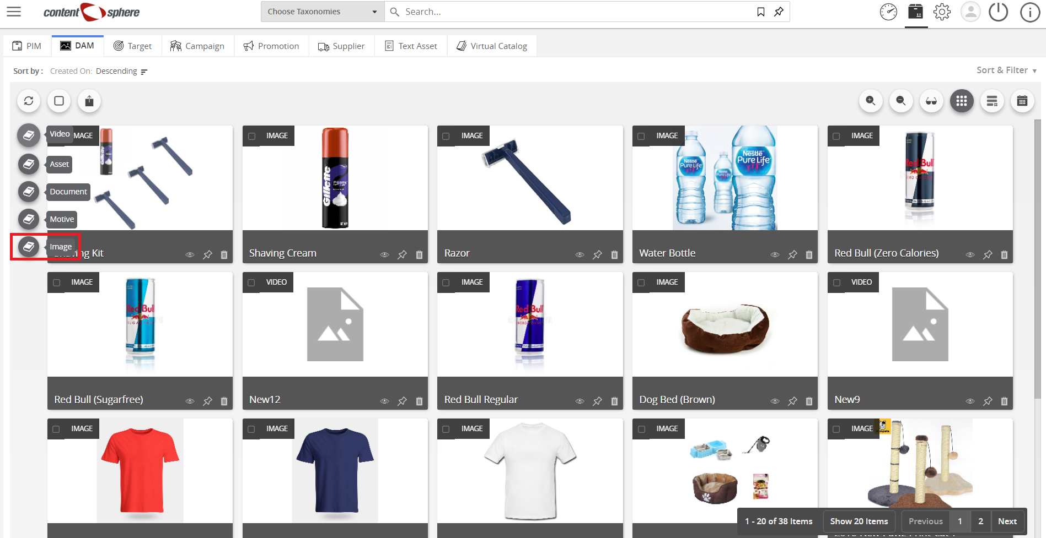Go to page 1
The image size is (1046, 538).
(x=960, y=521)
